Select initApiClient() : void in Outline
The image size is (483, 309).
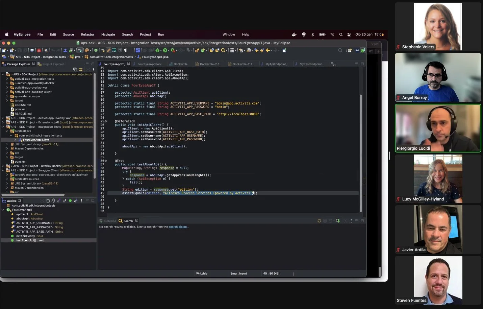point(29,236)
